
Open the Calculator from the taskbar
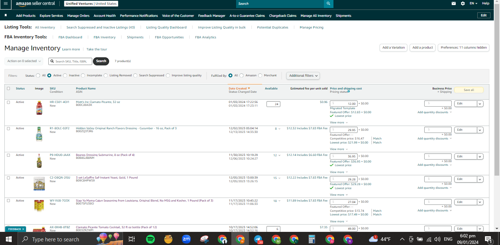pos(312,239)
